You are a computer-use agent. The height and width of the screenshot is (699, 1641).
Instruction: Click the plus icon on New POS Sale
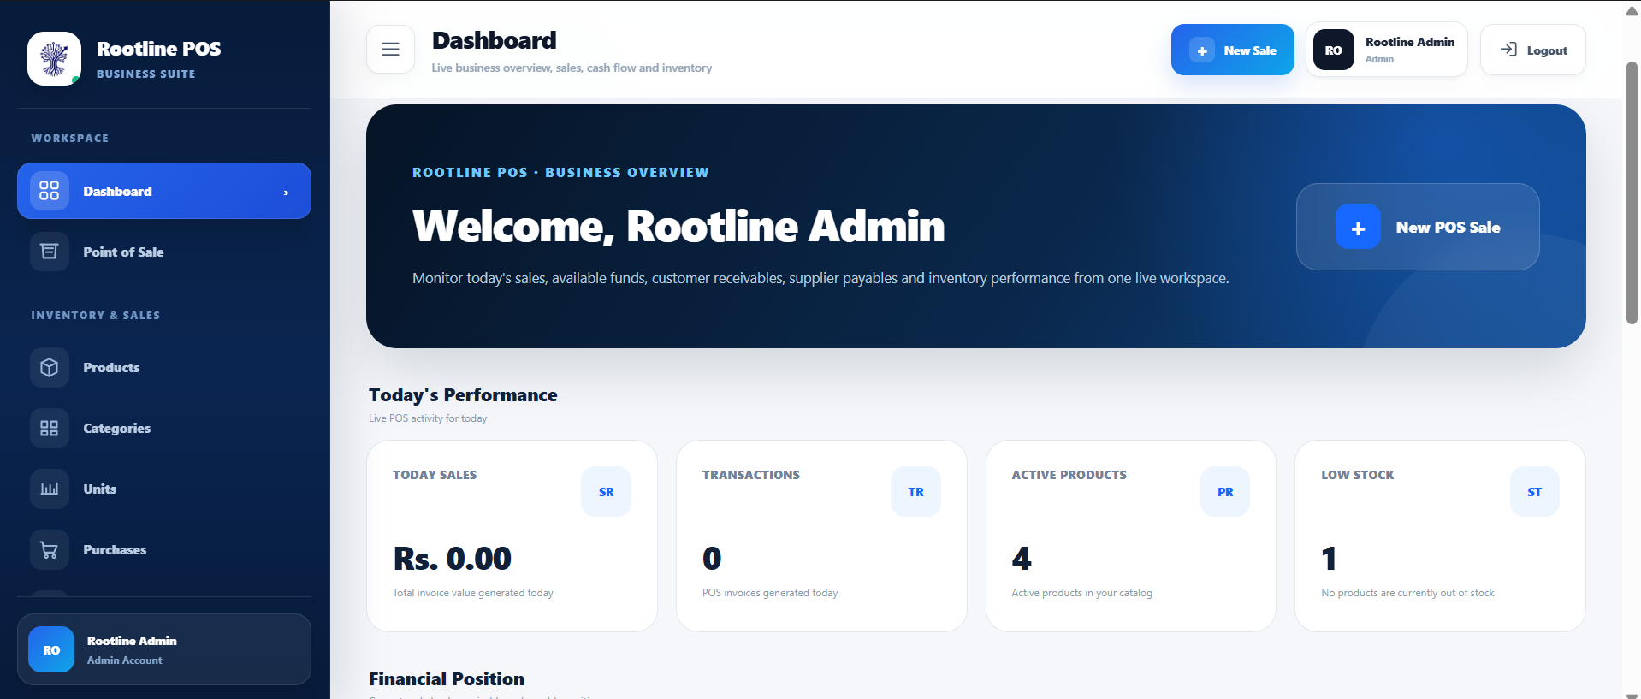(x=1358, y=227)
